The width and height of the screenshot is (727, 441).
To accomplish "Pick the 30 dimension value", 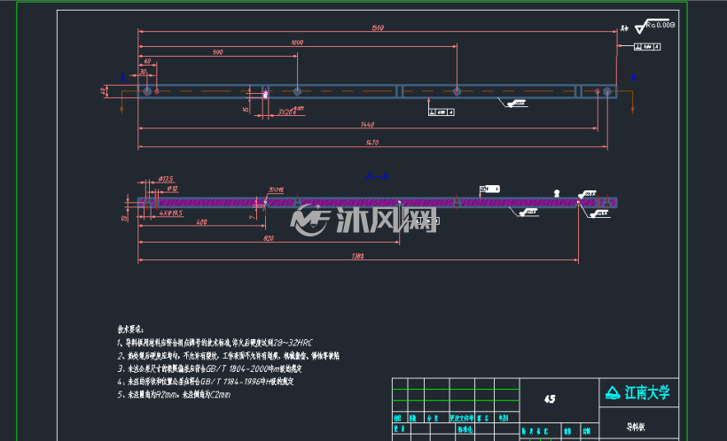I will point(143,72).
